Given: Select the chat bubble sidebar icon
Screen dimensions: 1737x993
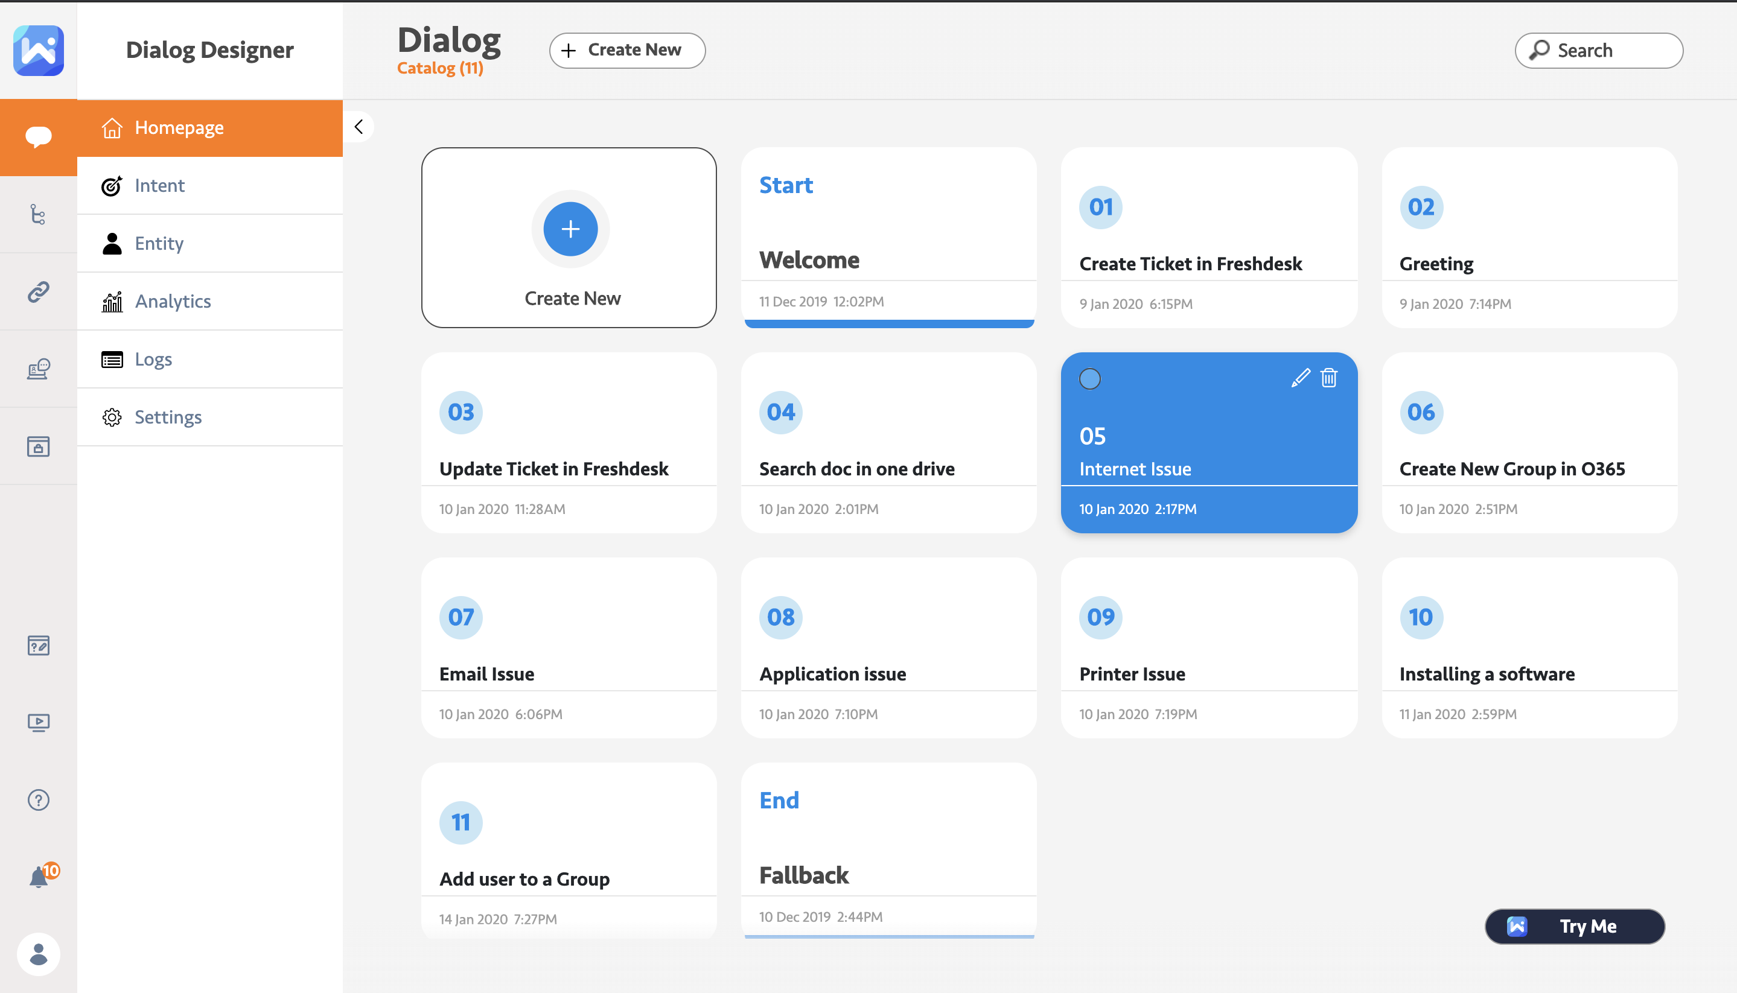Looking at the screenshot, I should tap(38, 136).
